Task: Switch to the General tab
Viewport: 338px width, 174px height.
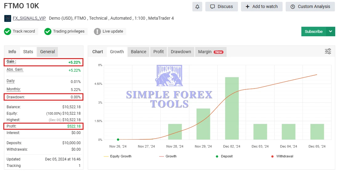Action: coord(47,52)
